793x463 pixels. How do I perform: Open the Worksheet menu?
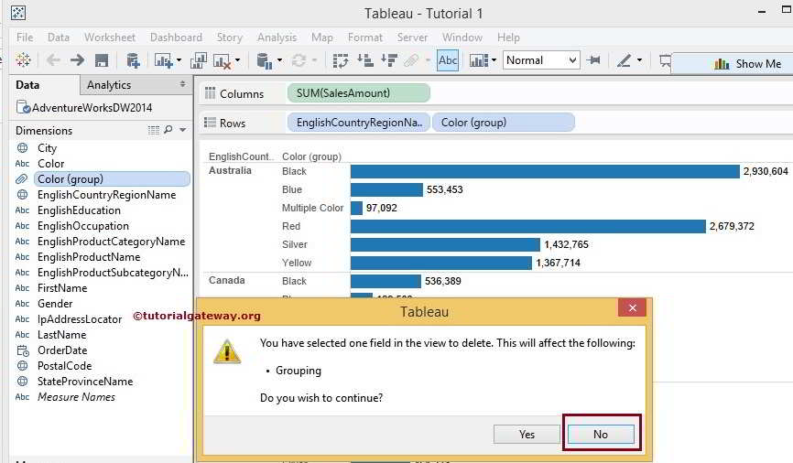pos(110,38)
